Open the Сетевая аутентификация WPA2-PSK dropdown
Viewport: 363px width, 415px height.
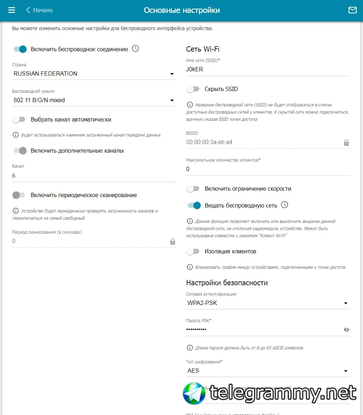coord(268,303)
